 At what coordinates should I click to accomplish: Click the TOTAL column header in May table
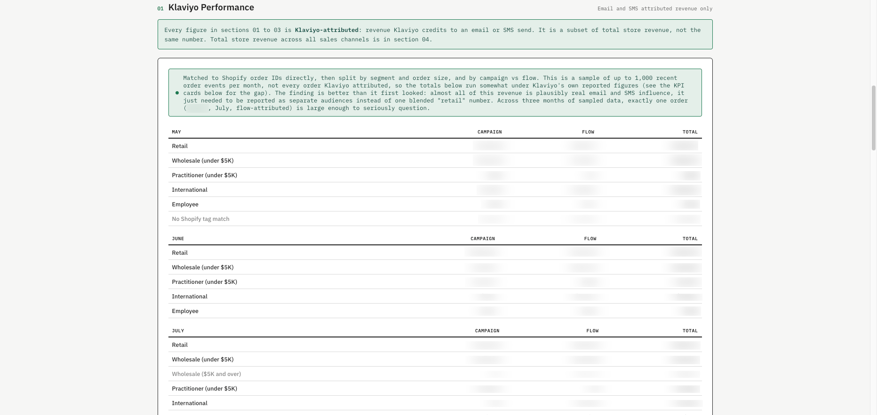tap(690, 132)
